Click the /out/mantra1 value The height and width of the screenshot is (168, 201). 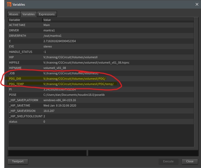(x=52, y=36)
